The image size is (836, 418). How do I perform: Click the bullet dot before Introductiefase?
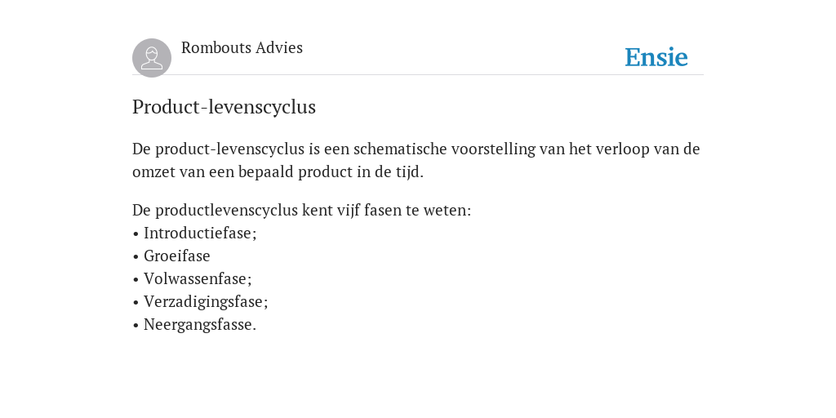136,234
